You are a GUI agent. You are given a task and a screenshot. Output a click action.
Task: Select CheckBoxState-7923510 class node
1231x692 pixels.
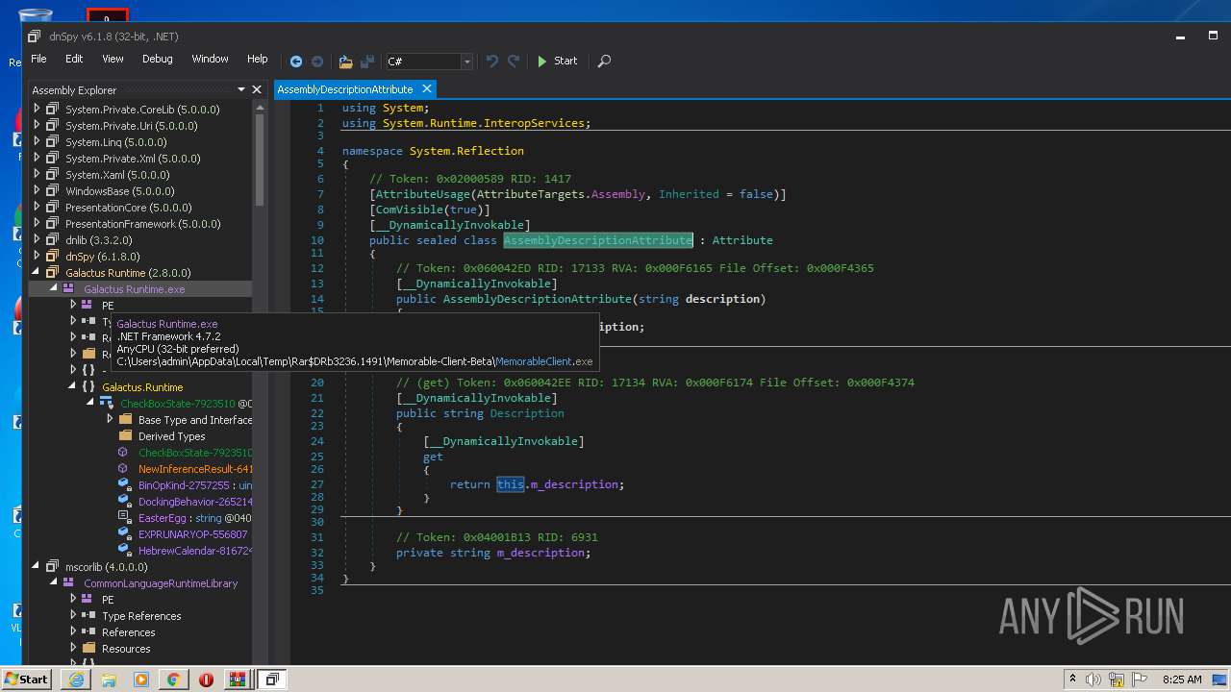coord(177,404)
